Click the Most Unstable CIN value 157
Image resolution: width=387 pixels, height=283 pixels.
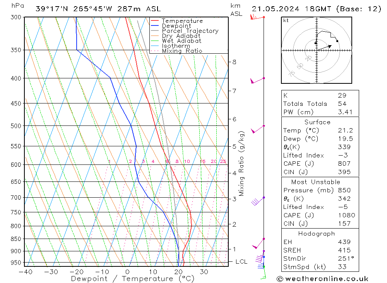click(x=344, y=224)
